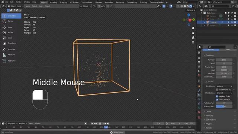Toggle Collection exclude checkbox in outliner
This screenshot has width=238, height=134.
(226, 13)
